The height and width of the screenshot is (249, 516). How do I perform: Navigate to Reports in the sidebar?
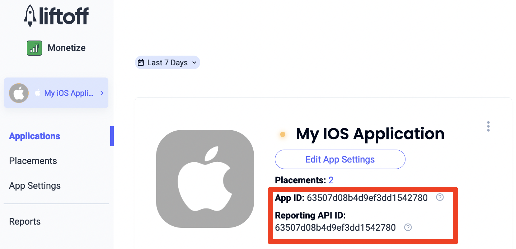coord(25,221)
